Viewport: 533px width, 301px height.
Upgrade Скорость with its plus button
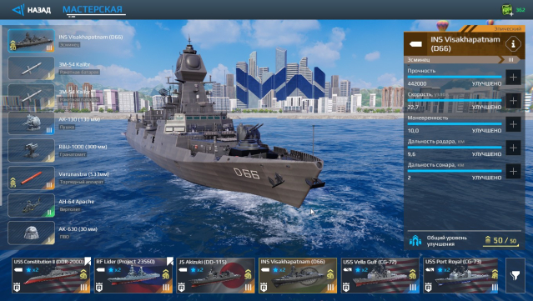[513, 101]
